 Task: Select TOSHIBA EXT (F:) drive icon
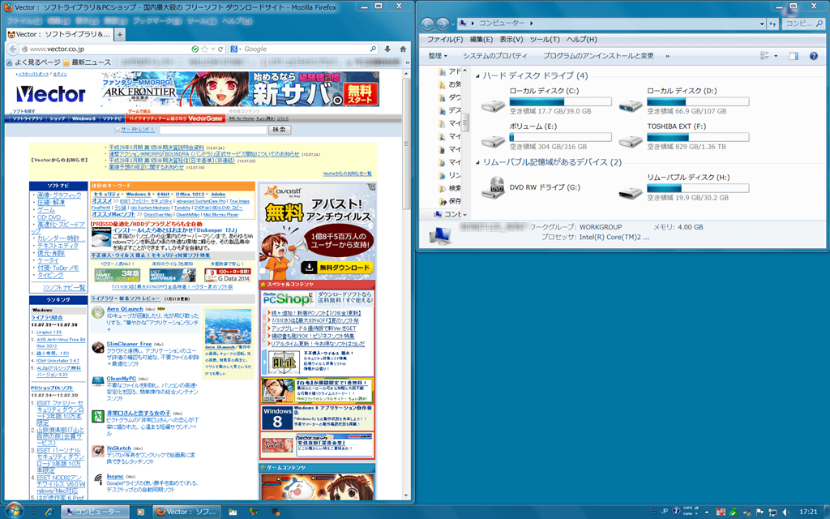[631, 141]
